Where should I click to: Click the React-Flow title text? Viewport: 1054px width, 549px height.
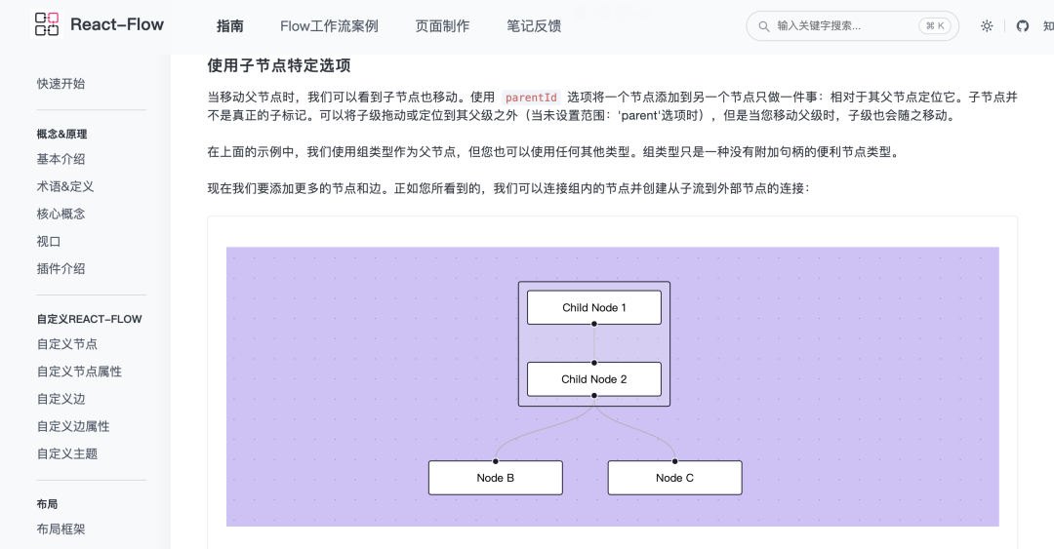pyautogui.click(x=117, y=24)
